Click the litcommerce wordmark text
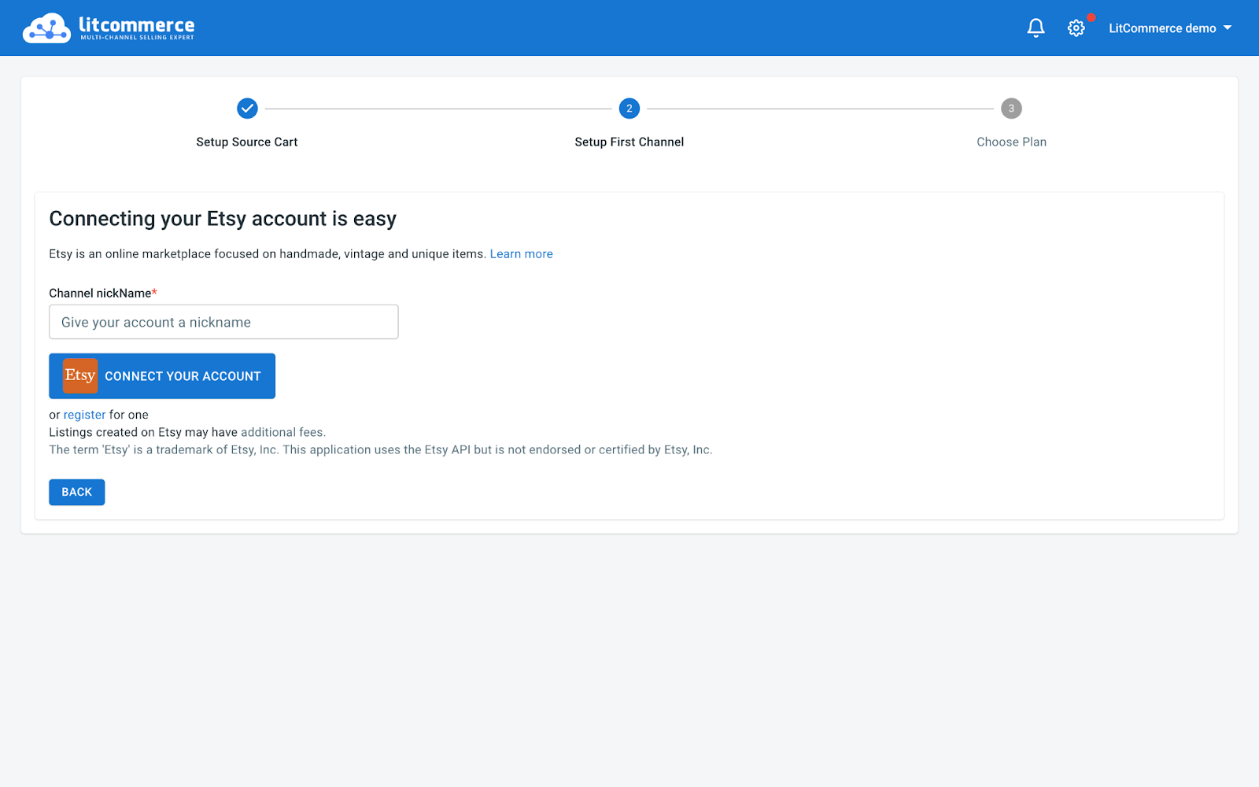Viewport: 1259px width, 787px height. pyautogui.click(x=136, y=24)
